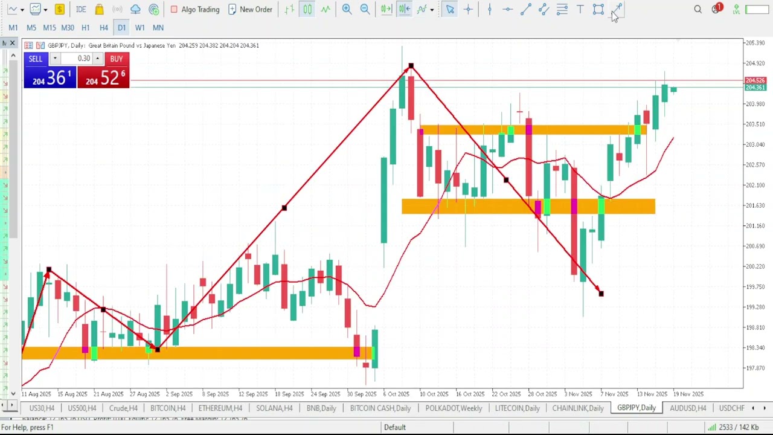This screenshot has height=435, width=773.
Task: Open the search magnifier
Action: coord(698,9)
